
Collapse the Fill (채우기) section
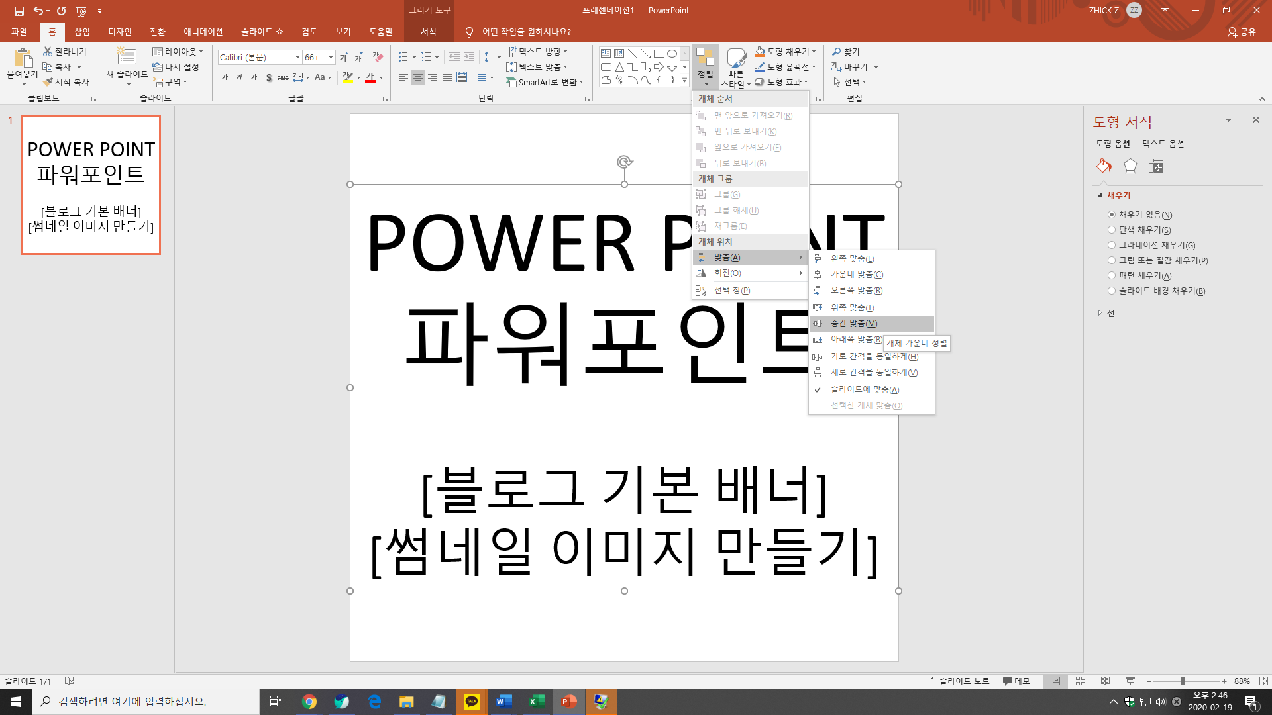click(x=1100, y=195)
